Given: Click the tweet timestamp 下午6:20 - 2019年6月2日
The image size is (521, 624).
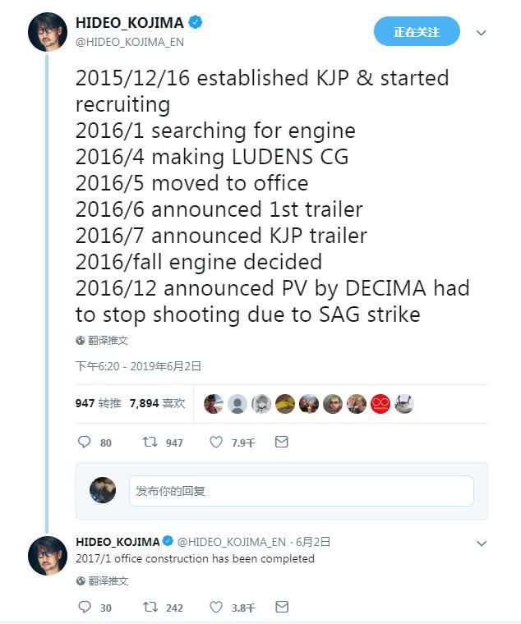Looking at the screenshot, I should 138,366.
